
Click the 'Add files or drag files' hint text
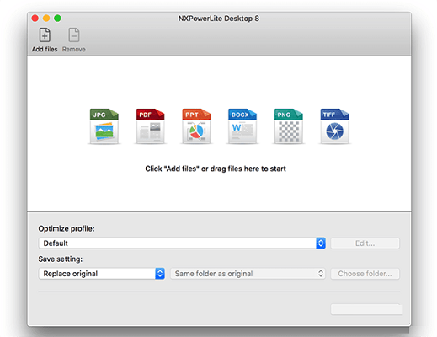pos(216,168)
